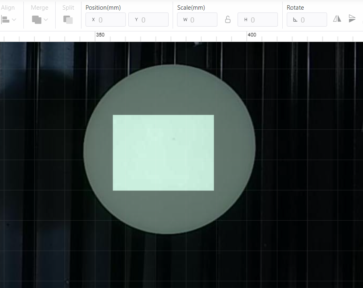The height and width of the screenshot is (288, 363).
Task: Click the Rotate angle input field
Action: (x=307, y=20)
